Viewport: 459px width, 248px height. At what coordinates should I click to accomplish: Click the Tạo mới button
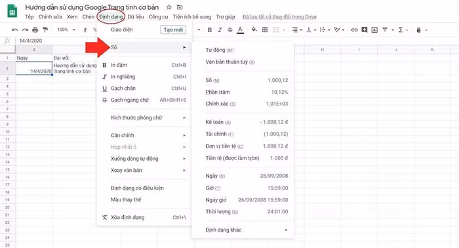point(173,30)
